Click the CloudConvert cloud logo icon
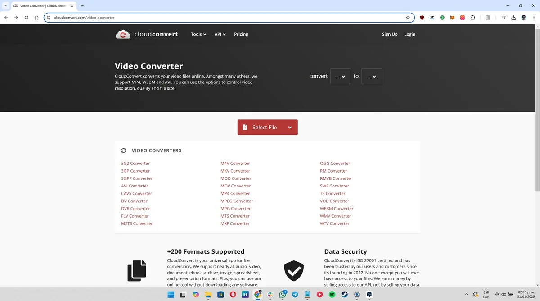The height and width of the screenshot is (301, 540). point(123,34)
